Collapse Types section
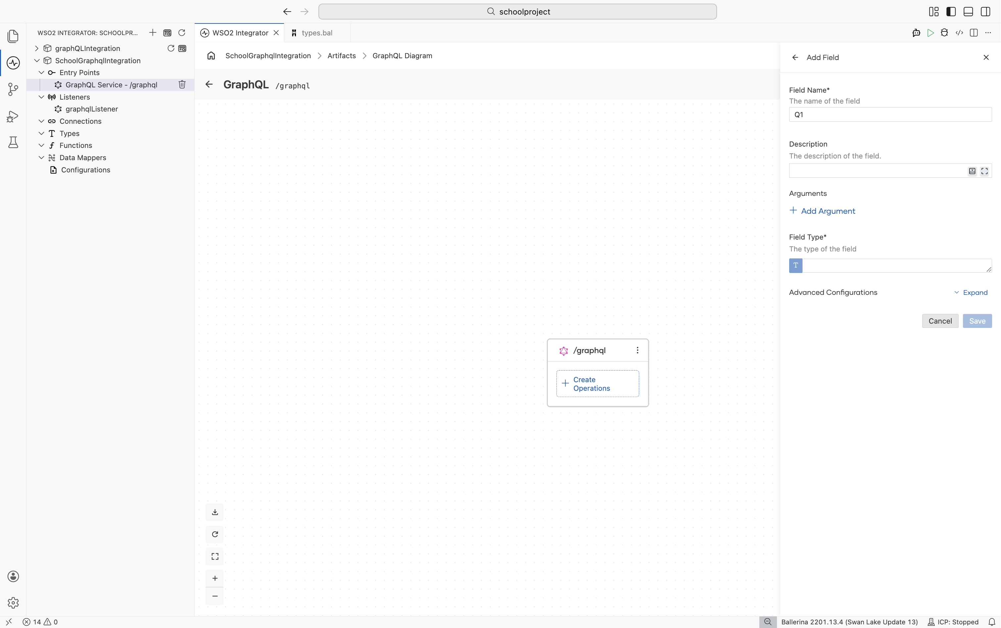The width and height of the screenshot is (1001, 628). (41, 133)
